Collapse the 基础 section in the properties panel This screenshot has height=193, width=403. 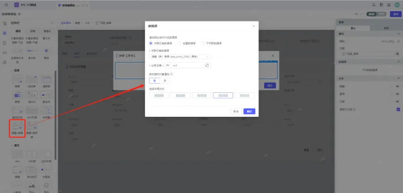pyautogui.click(x=399, y=34)
